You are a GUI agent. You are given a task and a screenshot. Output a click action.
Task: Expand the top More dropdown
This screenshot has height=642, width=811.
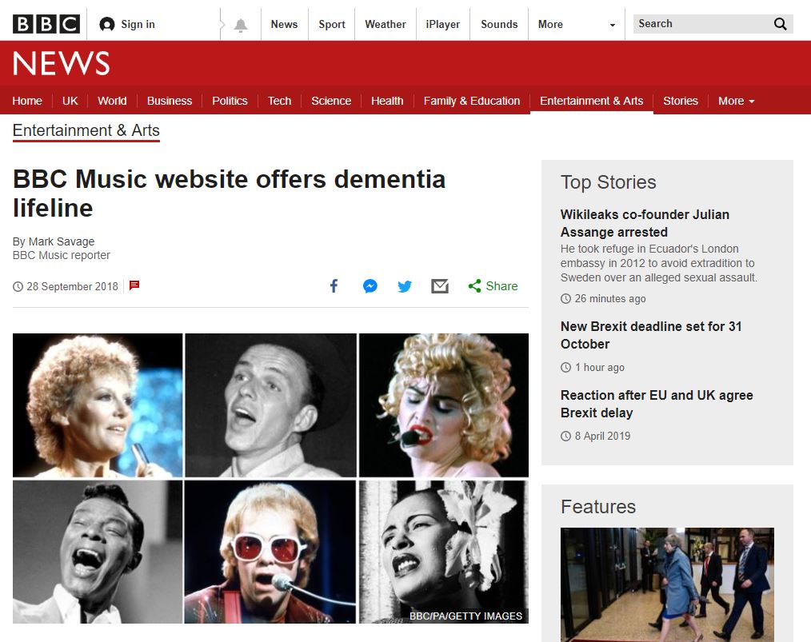tap(576, 24)
